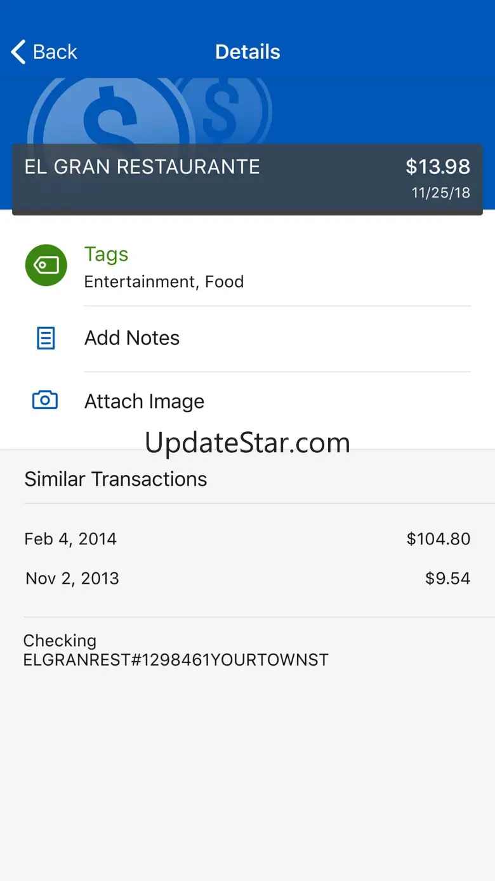
Task: Tap the Attach Image camera icon
Action: (45, 400)
